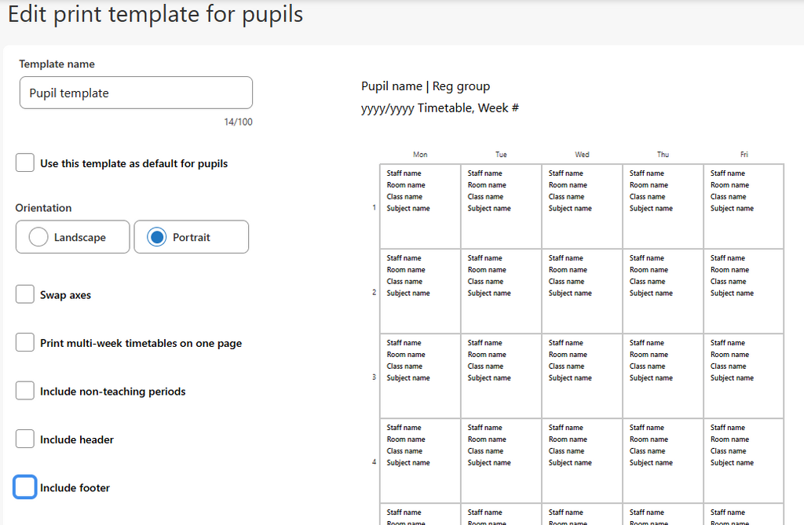Screen dimensions: 804x525
Task: Click 'Pupil name | Reg group' preview heading
Action: (x=426, y=86)
